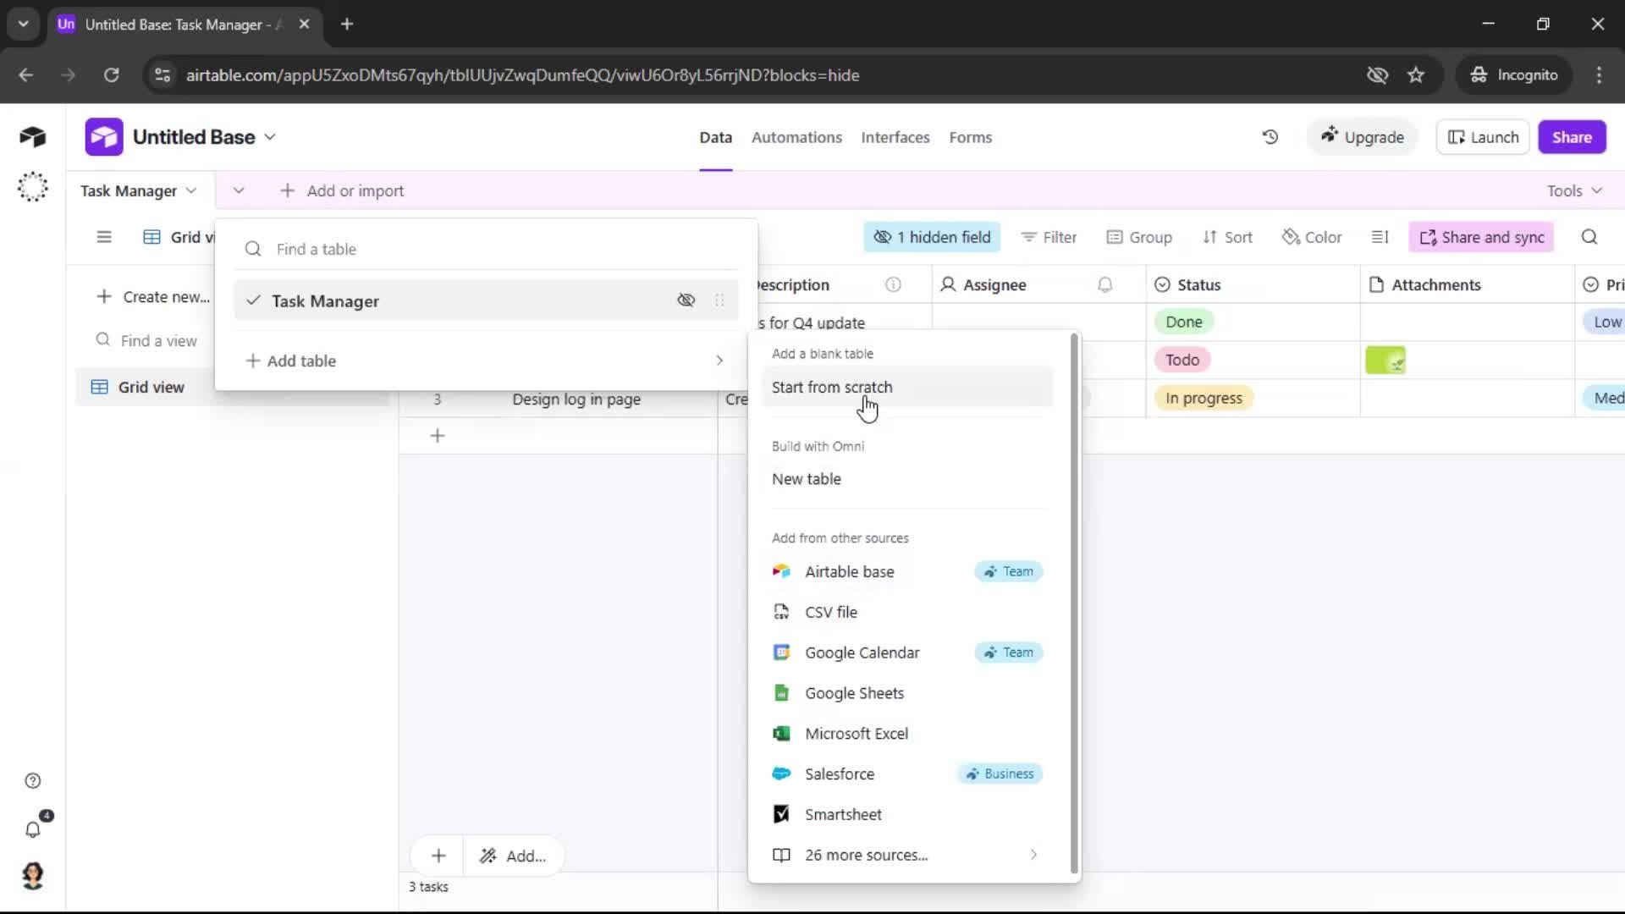Click the Upgrade button
1625x914 pixels.
(1362, 137)
